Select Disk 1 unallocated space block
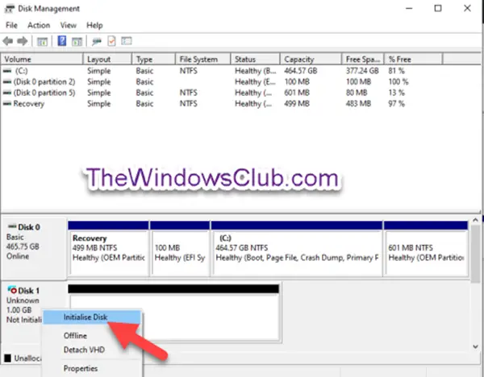The image size is (484, 377). [x=173, y=313]
